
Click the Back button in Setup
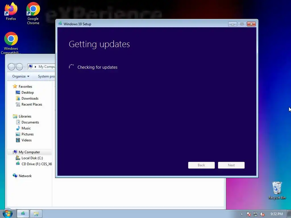point(201,165)
